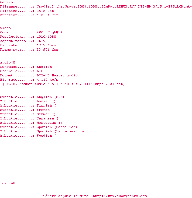Click the Duration value 1 h 41 min

click(47, 15)
